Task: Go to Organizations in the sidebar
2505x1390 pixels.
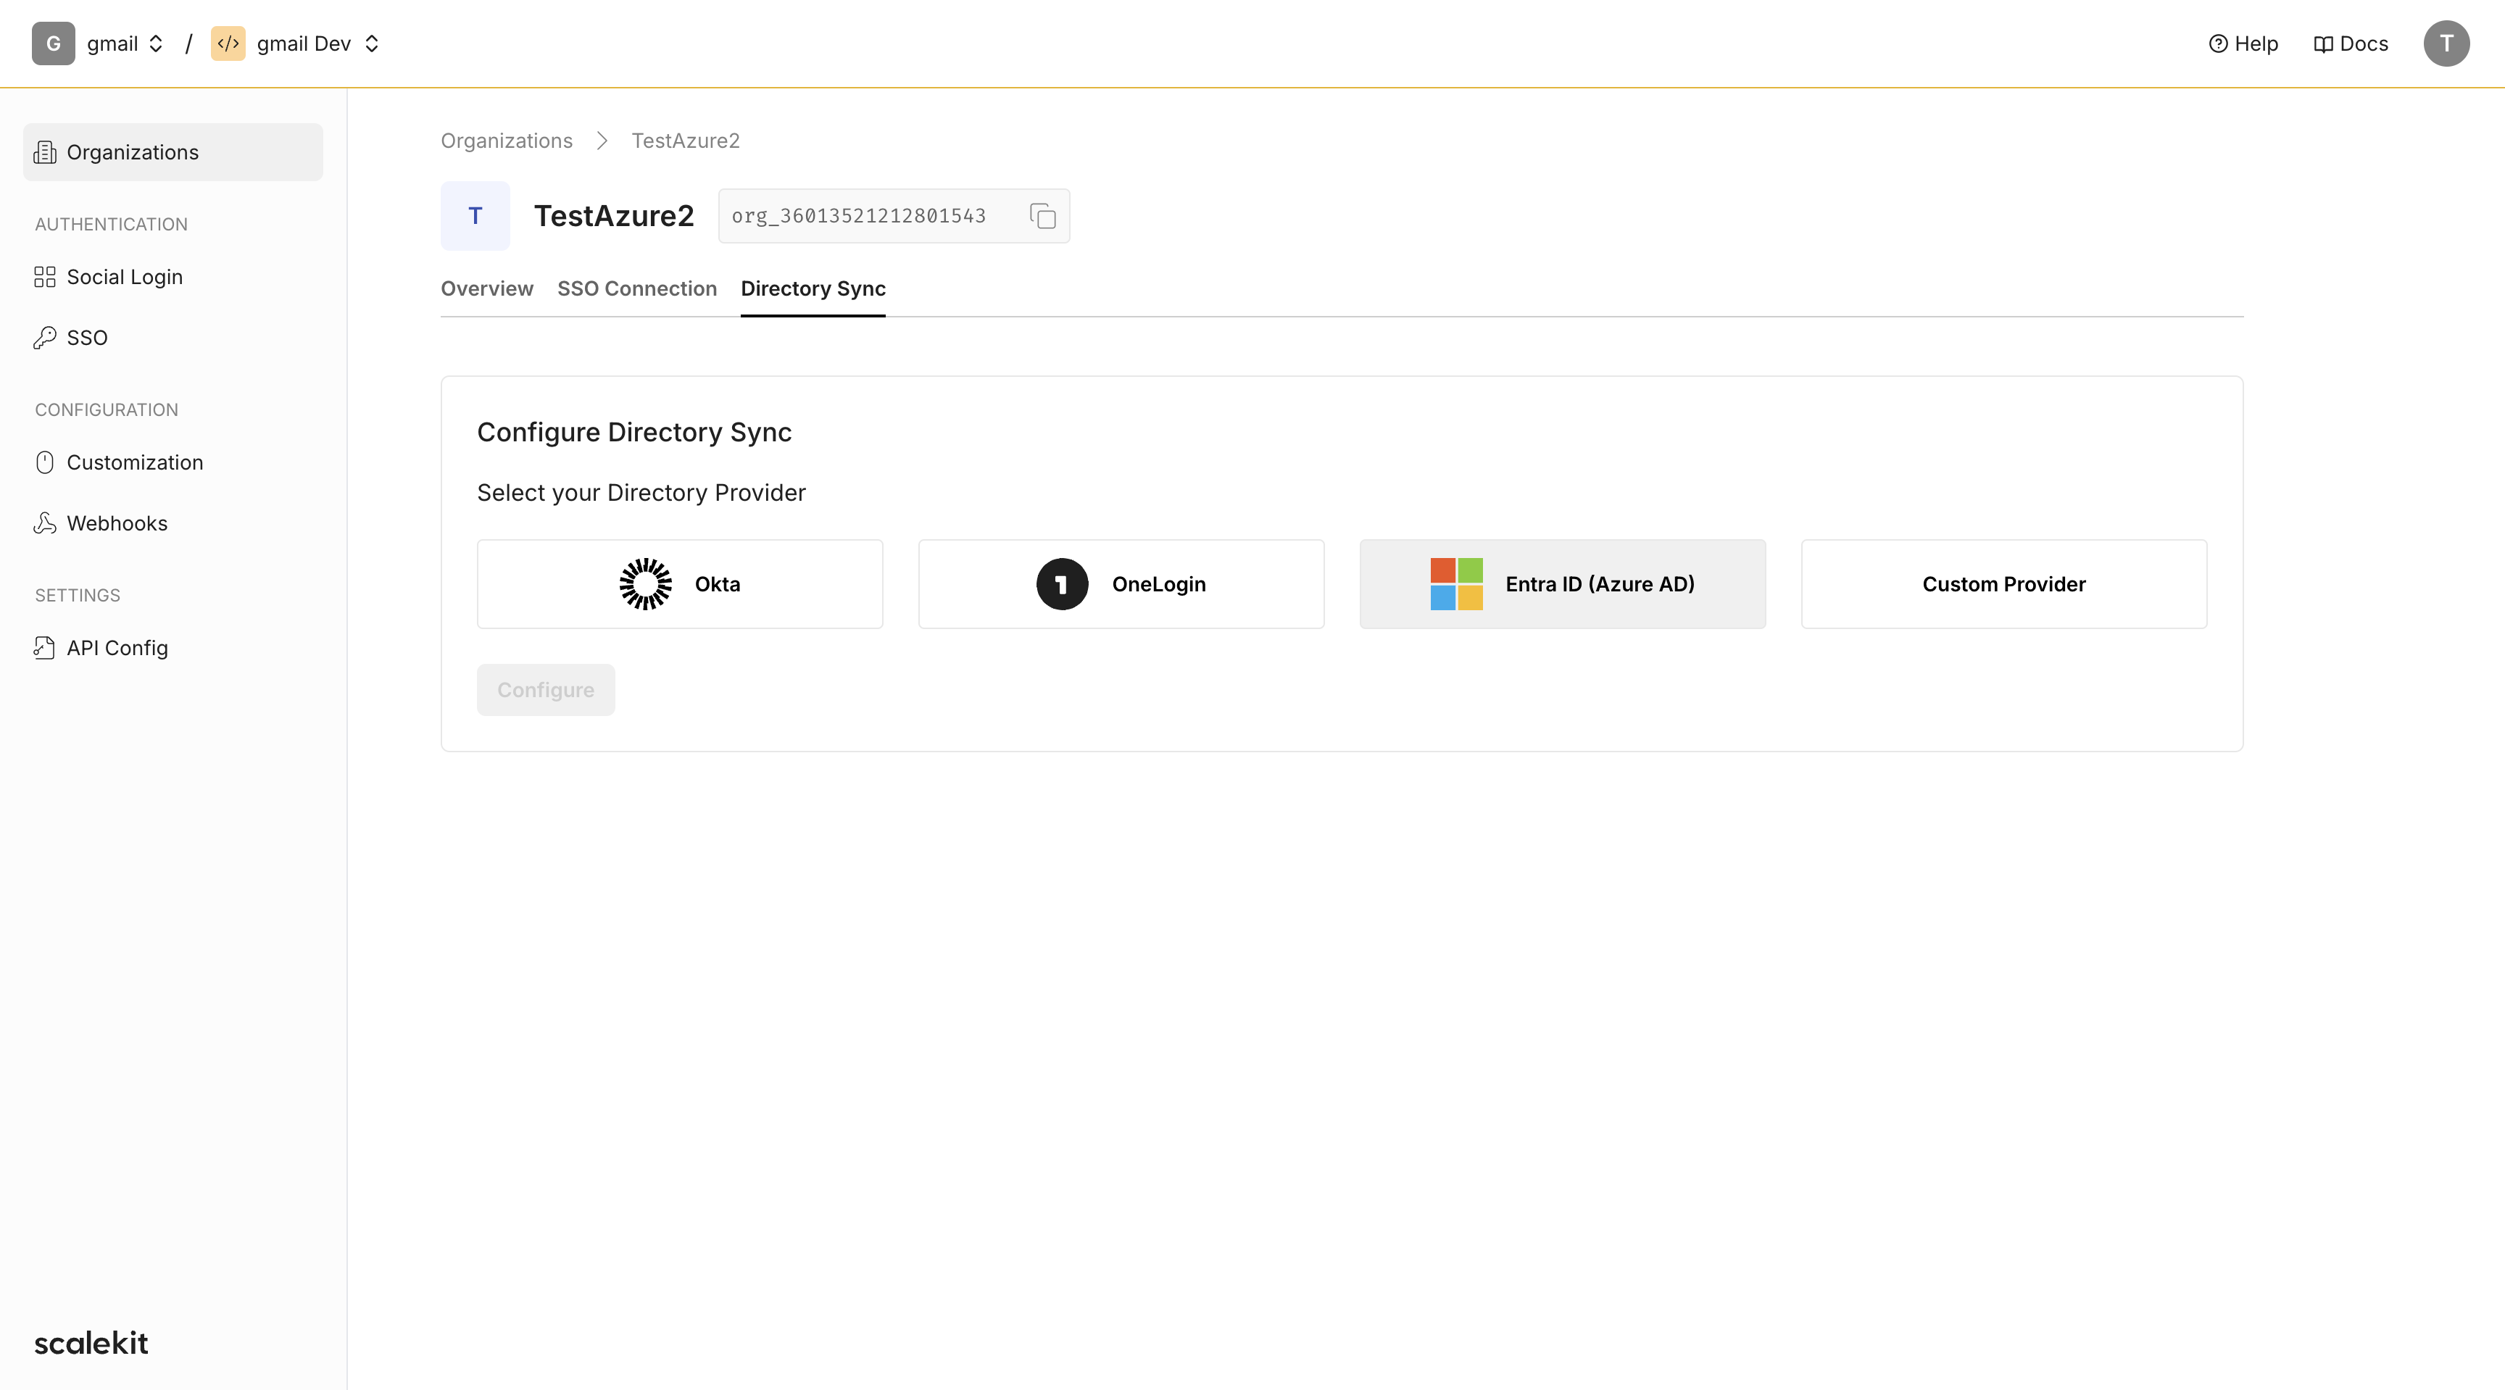Action: tap(173, 153)
